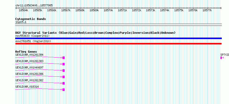Click the Cytogenetic Bands track title
The image size is (229, 104).
31,19
